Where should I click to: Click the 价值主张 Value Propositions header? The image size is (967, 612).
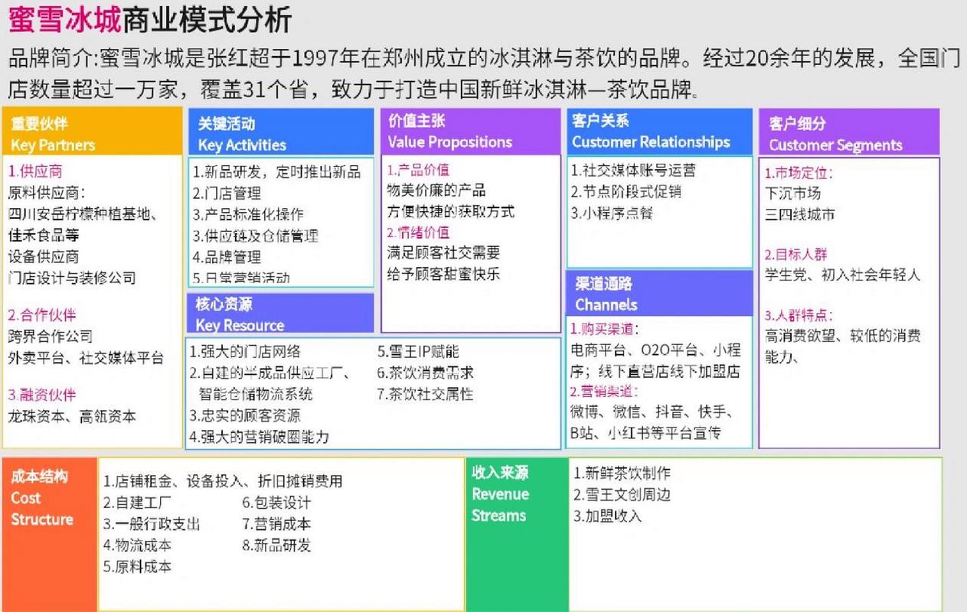click(x=471, y=131)
